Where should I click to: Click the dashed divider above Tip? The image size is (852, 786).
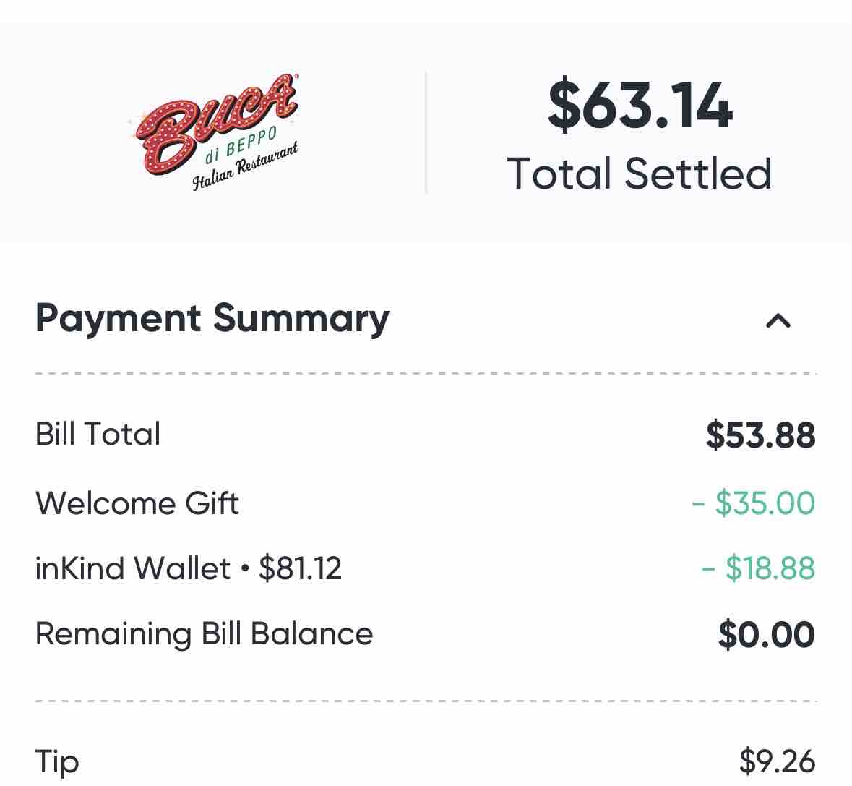[x=426, y=701]
